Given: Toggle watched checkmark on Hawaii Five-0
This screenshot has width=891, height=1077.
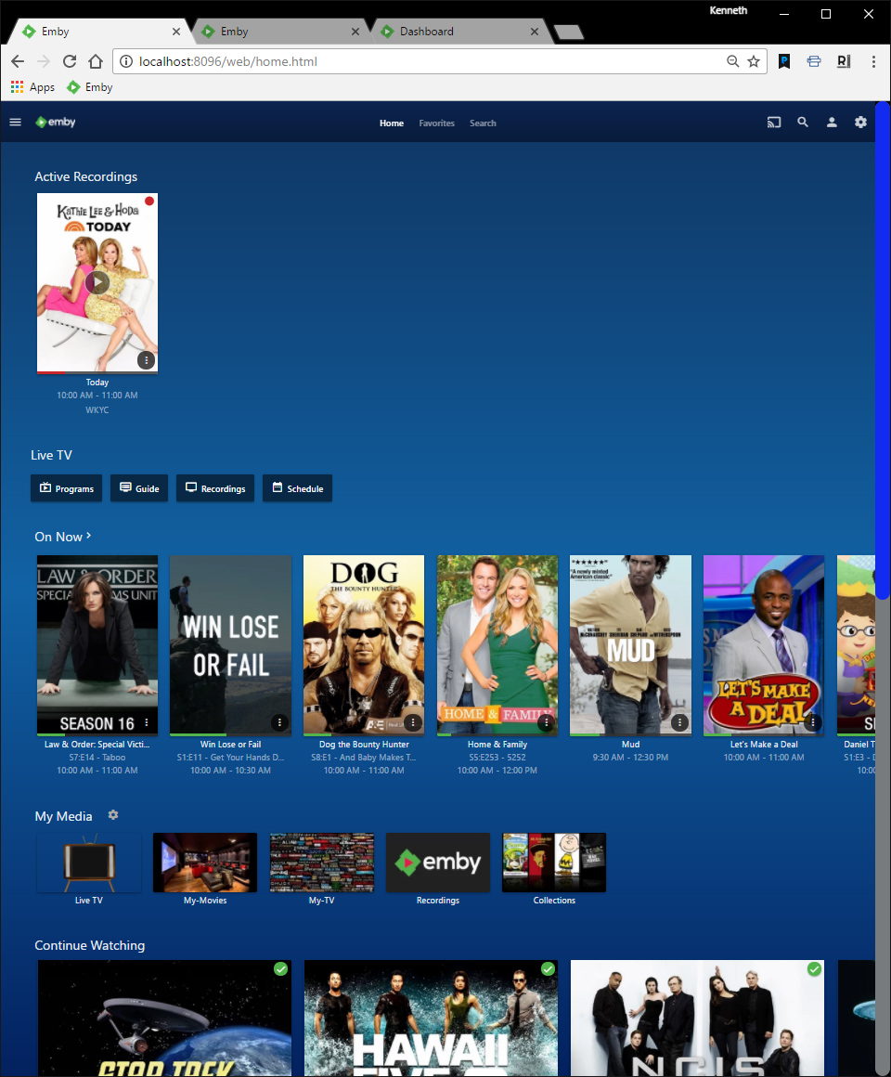Looking at the screenshot, I should click(548, 969).
